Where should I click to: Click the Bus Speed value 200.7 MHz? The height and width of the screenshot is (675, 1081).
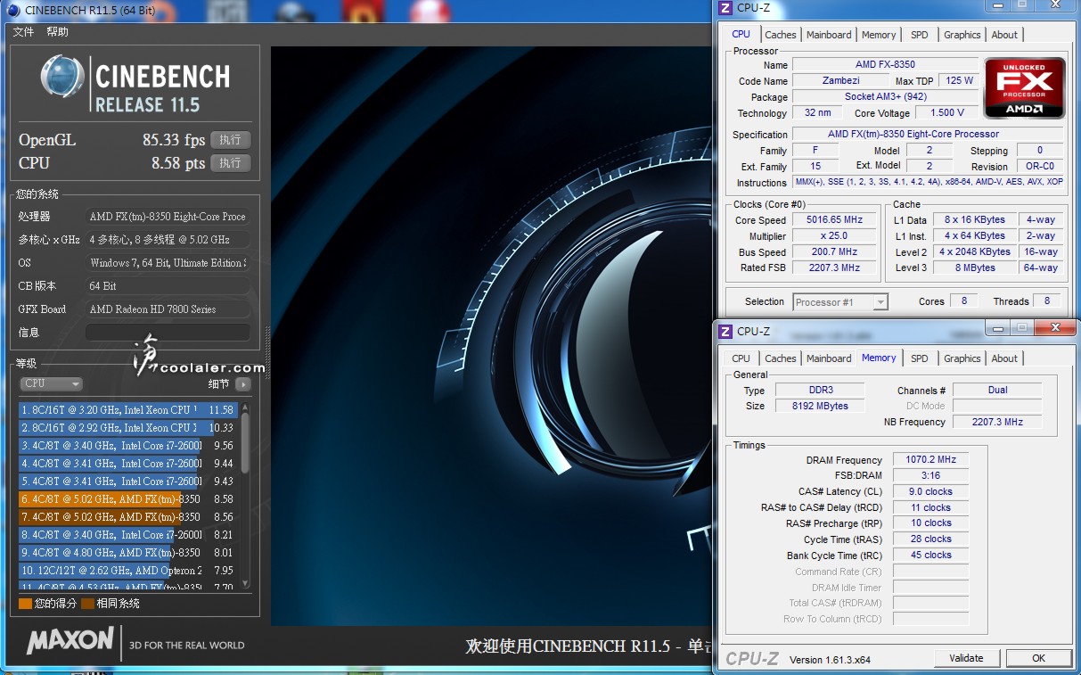click(836, 252)
